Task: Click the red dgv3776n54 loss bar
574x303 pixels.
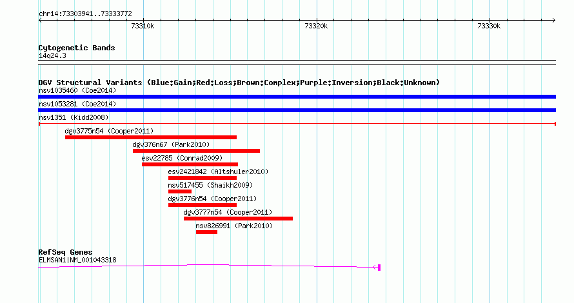Action: (203, 205)
